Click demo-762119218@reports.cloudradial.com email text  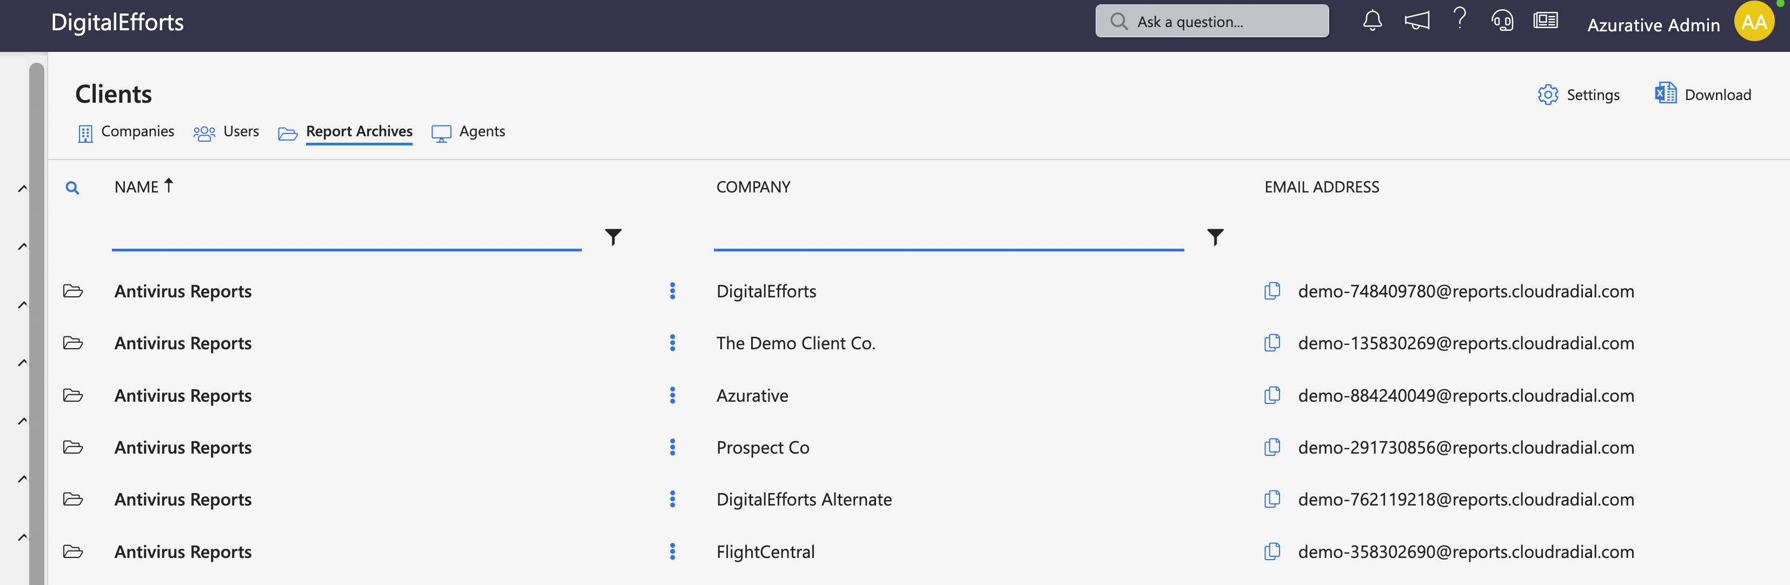(x=1466, y=500)
